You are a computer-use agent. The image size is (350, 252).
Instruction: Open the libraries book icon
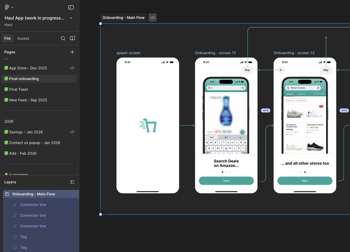72,38
